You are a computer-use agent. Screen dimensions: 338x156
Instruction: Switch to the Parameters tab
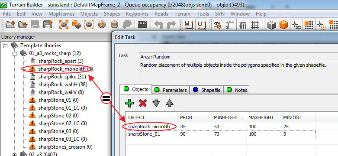pyautogui.click(x=171, y=90)
